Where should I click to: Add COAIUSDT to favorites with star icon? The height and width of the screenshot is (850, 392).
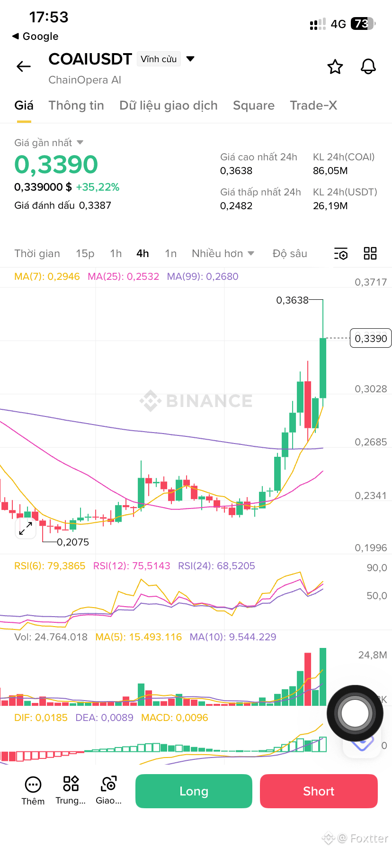(335, 67)
